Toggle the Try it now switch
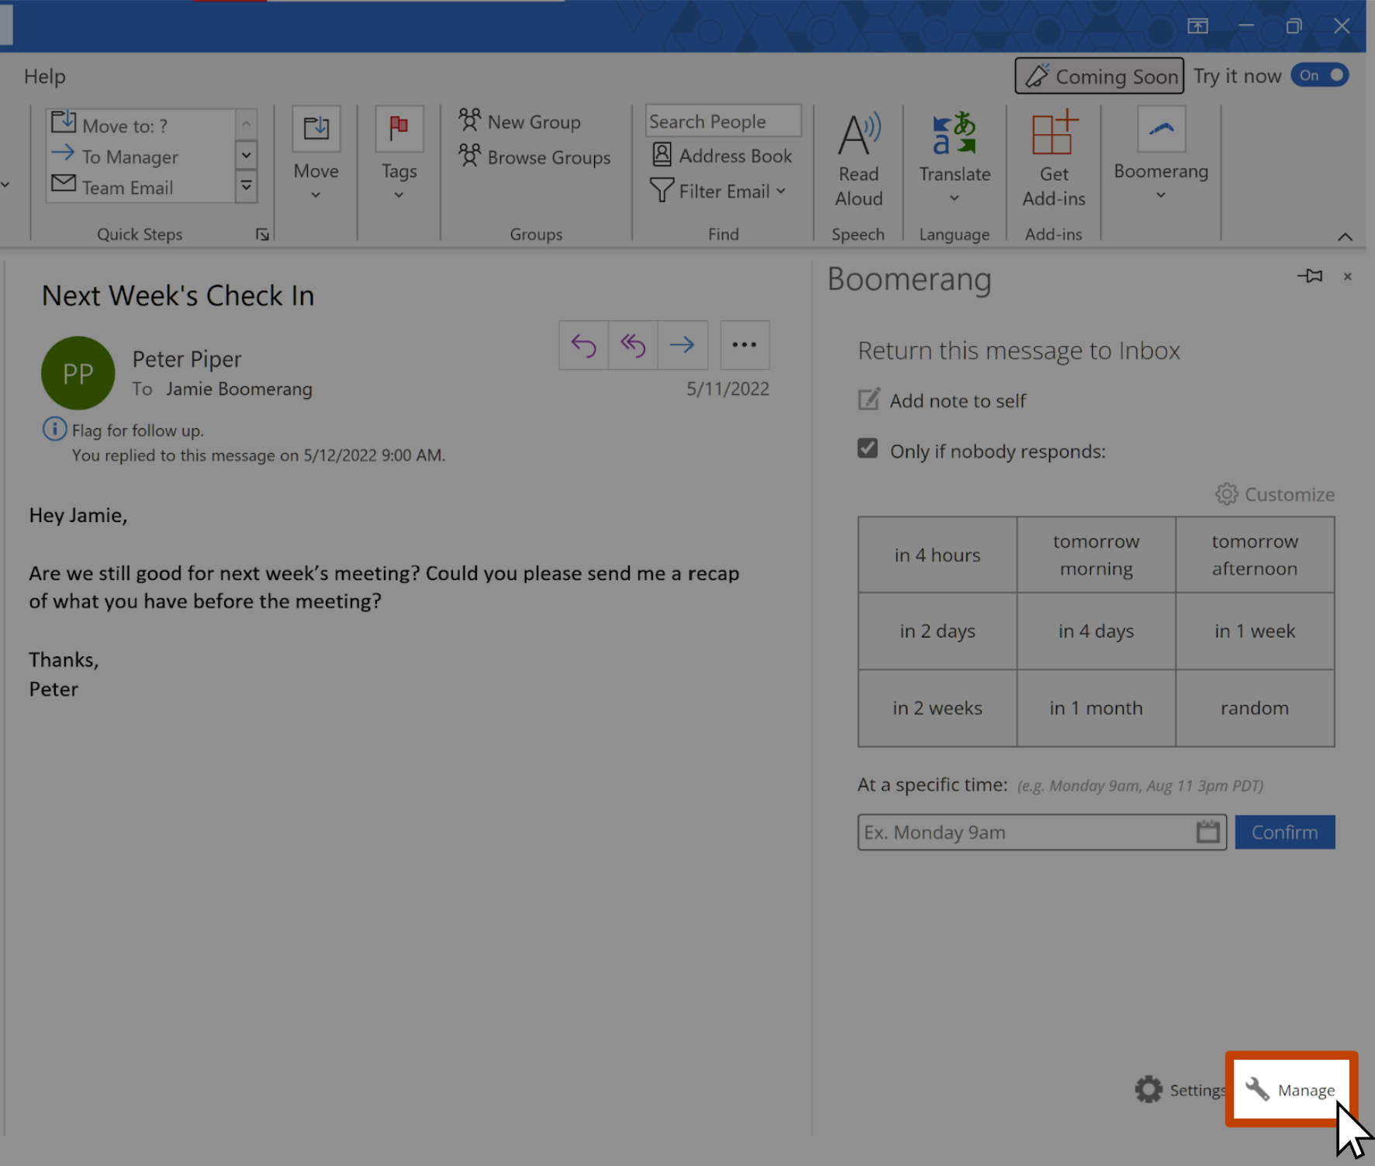This screenshot has width=1375, height=1166. (1320, 75)
